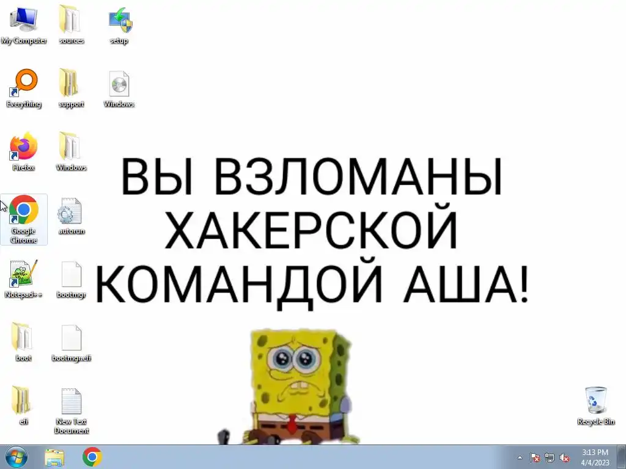
Task: Click the Show Desktop strip after the clock
Action: coord(621,457)
